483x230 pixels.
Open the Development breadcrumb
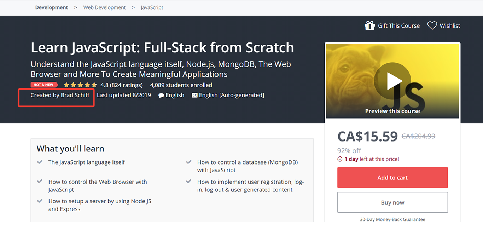point(52,7)
